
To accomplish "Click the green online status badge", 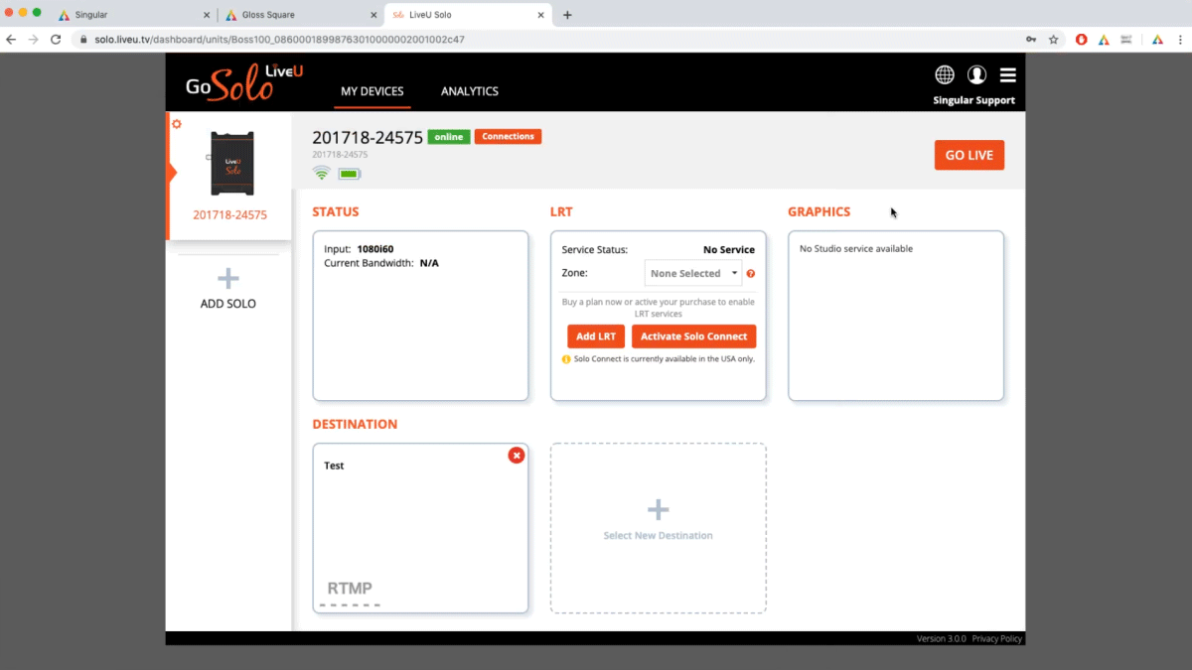I will (449, 137).
